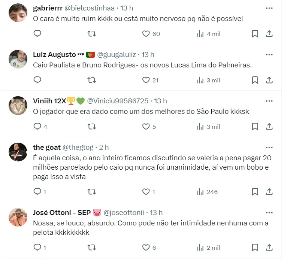Open more options on the goat's tweet
This screenshot has height=261, width=284.
269,148
